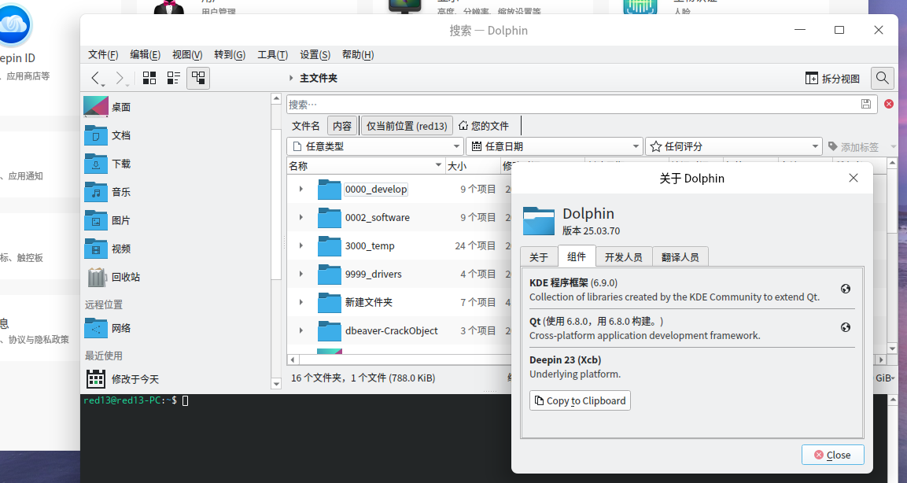
Task: Open the Tools (工具) menu
Action: [x=272, y=54]
